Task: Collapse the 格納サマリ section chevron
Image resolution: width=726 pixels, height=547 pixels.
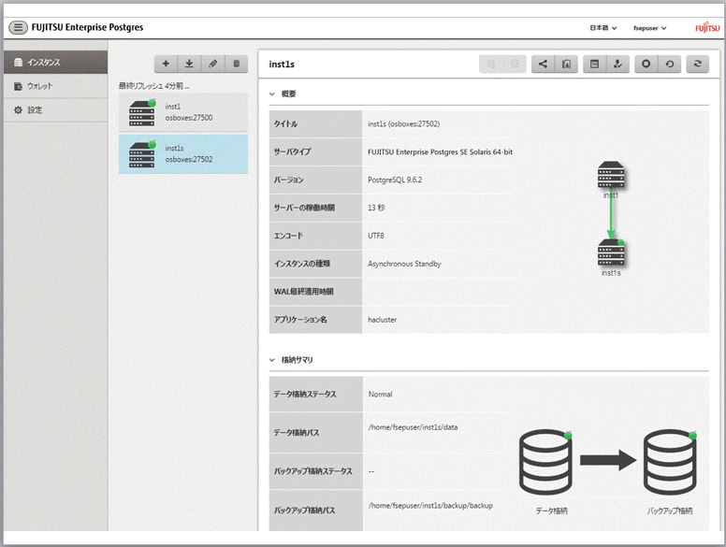Action: coord(272,360)
